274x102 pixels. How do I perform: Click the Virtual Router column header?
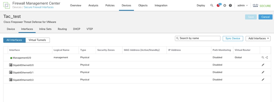click(x=242, y=50)
